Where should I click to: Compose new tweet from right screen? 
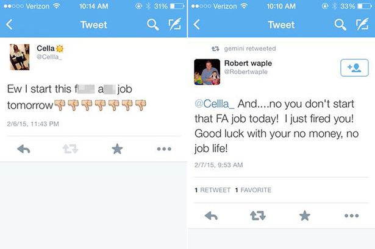362,25
